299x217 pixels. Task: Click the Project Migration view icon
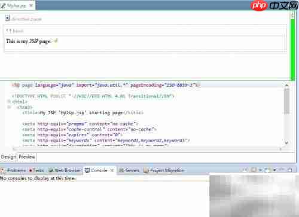point(146,170)
